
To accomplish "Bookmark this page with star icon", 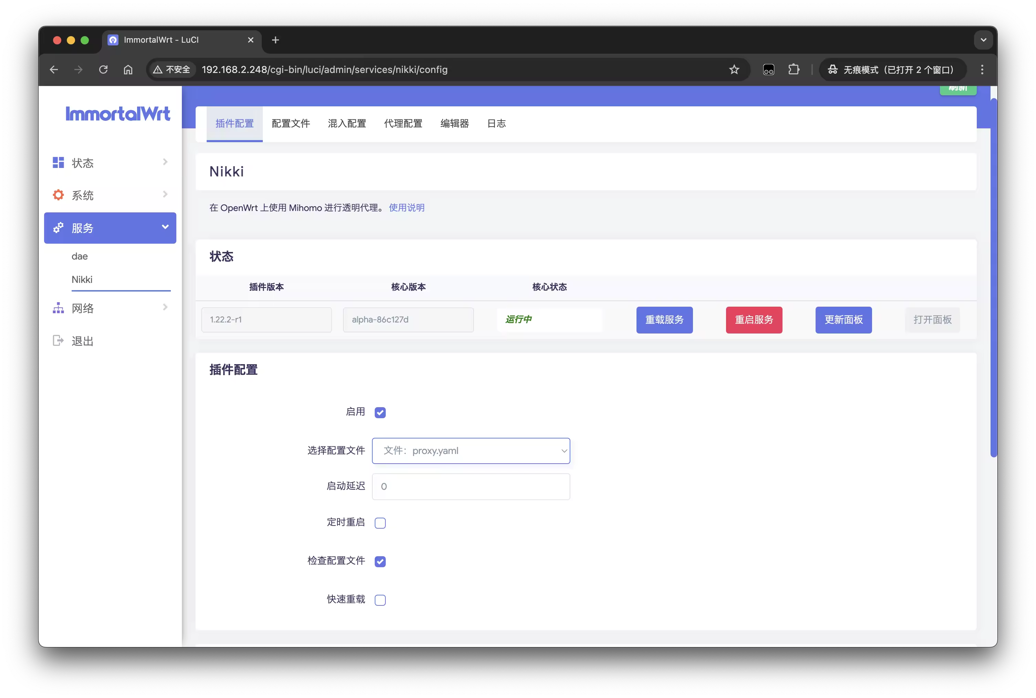I will click(x=734, y=70).
